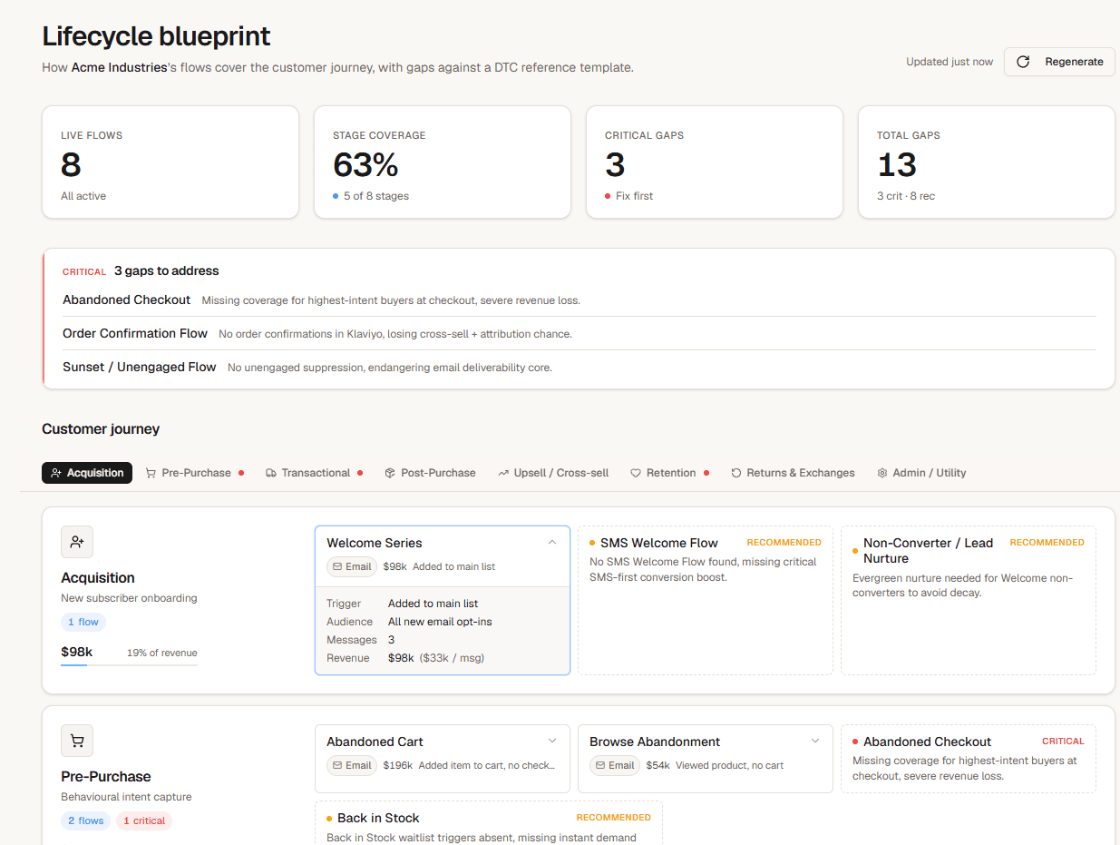Open the Returns & Exchanges tab

click(794, 473)
